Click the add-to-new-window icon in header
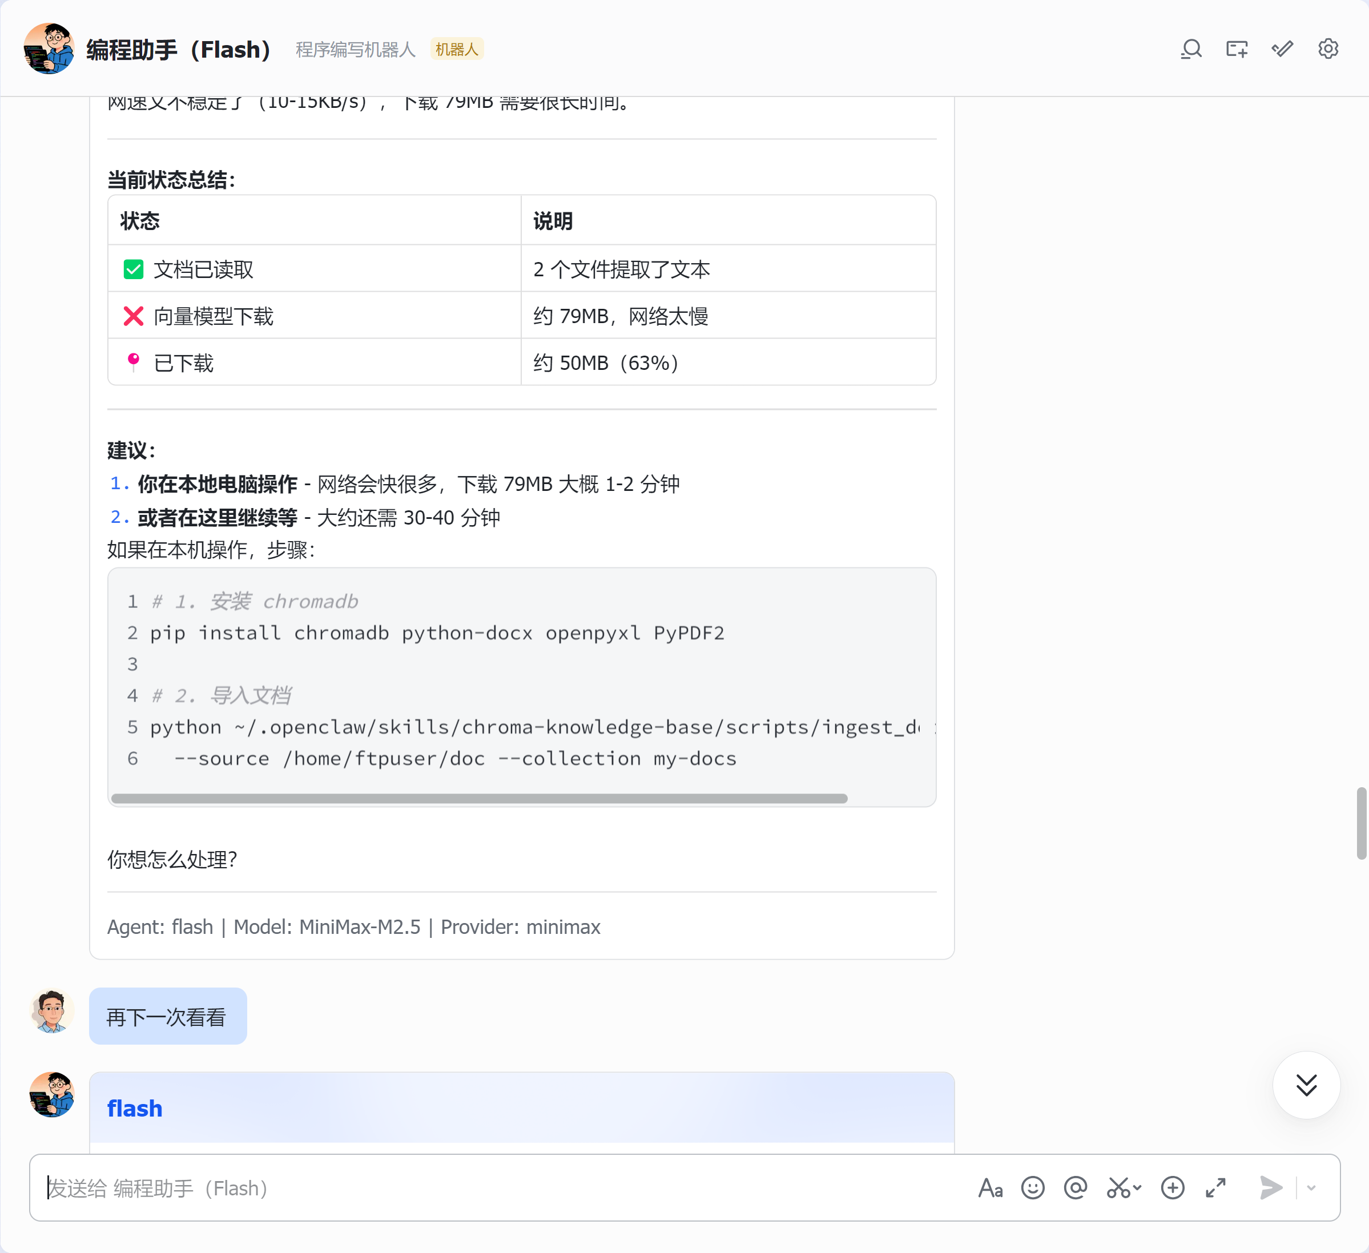This screenshot has height=1253, width=1369. [1237, 49]
